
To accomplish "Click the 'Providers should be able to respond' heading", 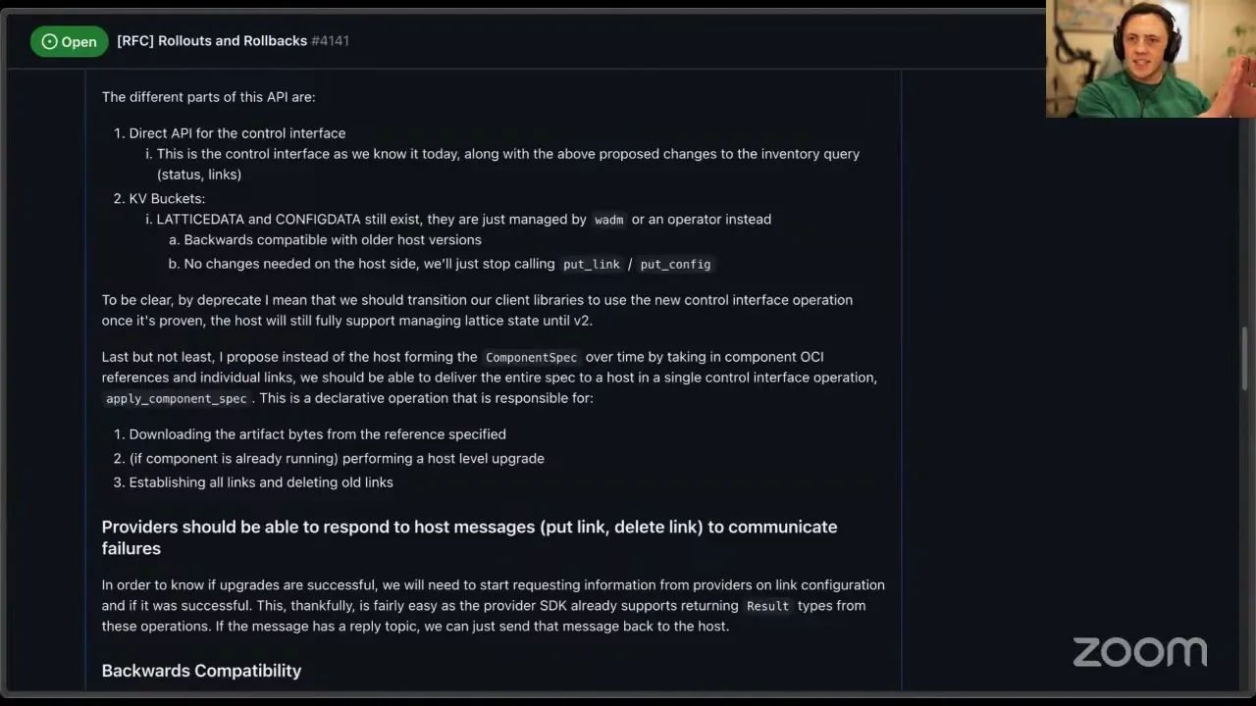I will [x=469, y=537].
